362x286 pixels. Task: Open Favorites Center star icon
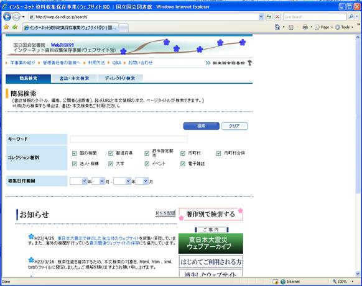[x=6, y=27]
